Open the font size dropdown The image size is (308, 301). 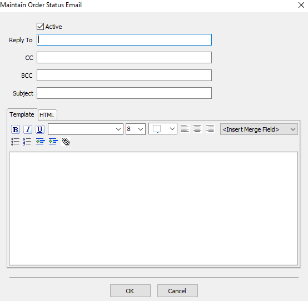pyautogui.click(x=141, y=129)
